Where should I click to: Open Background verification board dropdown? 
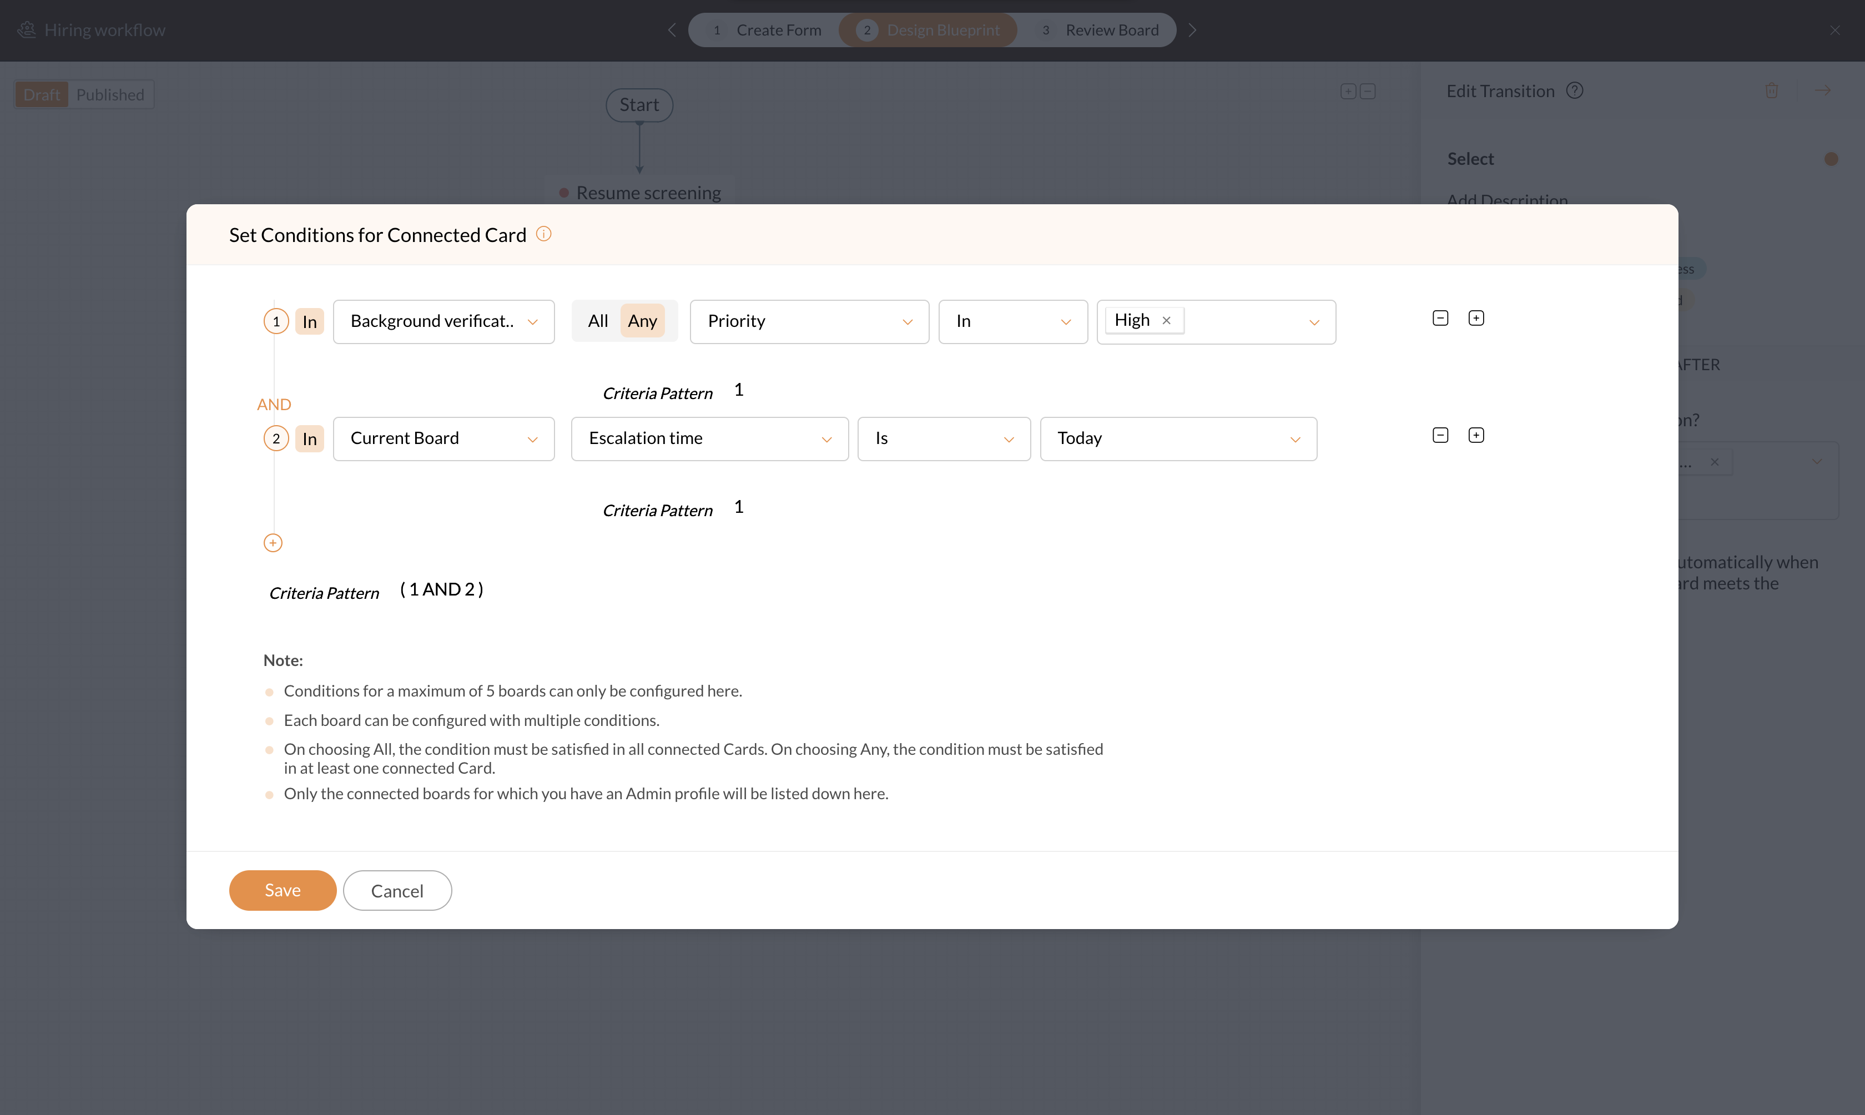[443, 321]
